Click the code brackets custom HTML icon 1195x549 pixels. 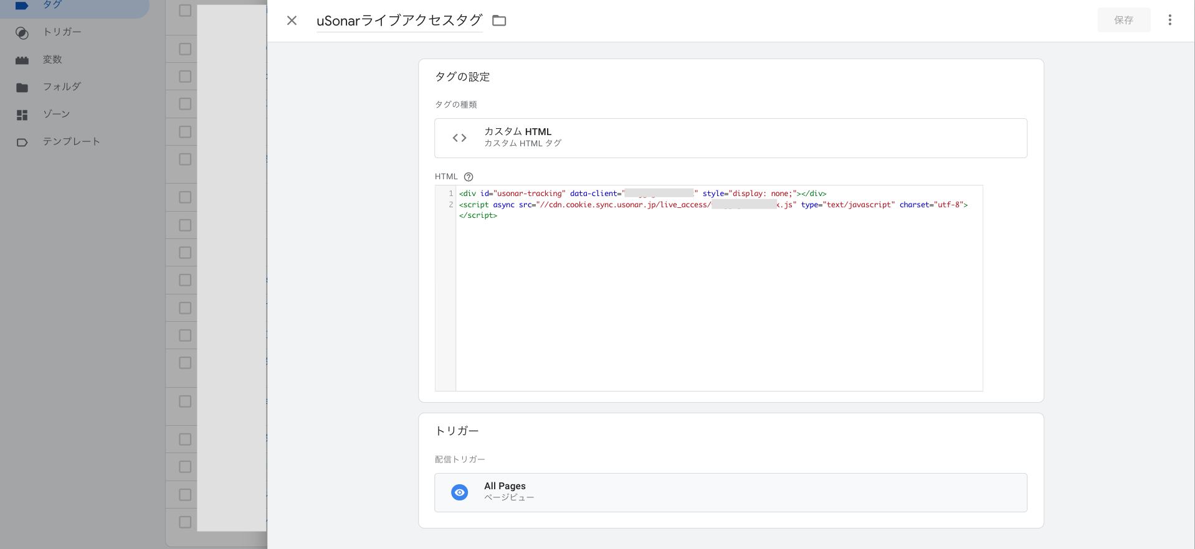click(x=460, y=138)
